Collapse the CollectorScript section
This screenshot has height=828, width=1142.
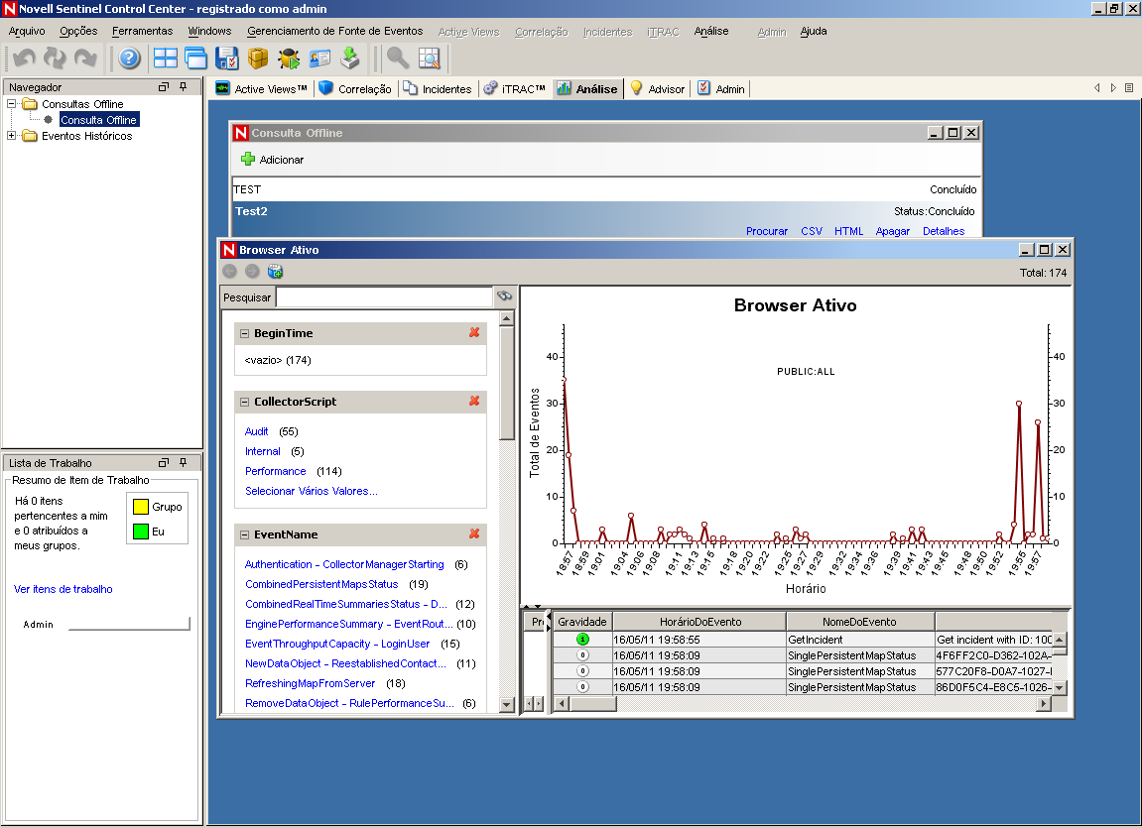244,402
